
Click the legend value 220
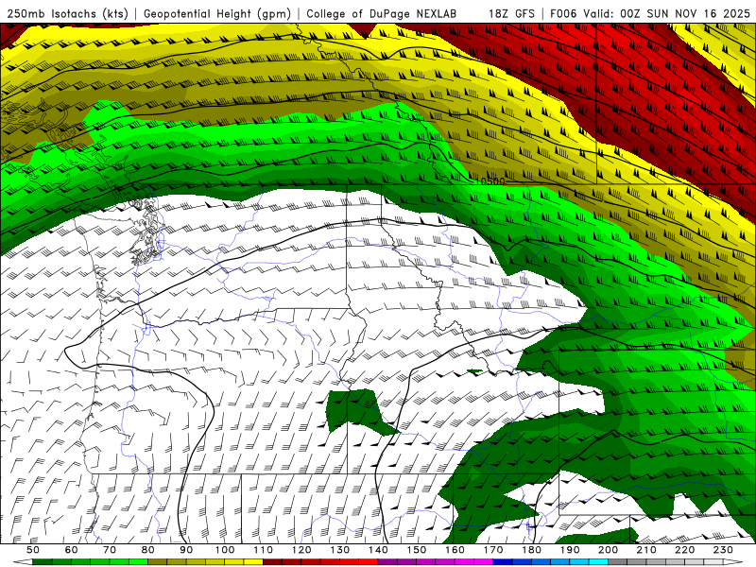(685, 550)
